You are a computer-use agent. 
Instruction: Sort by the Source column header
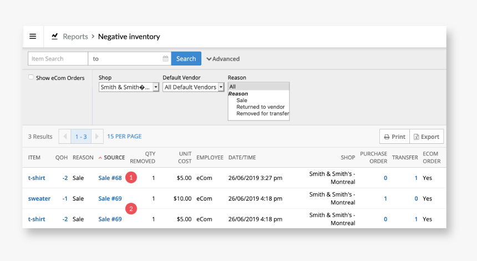114,158
